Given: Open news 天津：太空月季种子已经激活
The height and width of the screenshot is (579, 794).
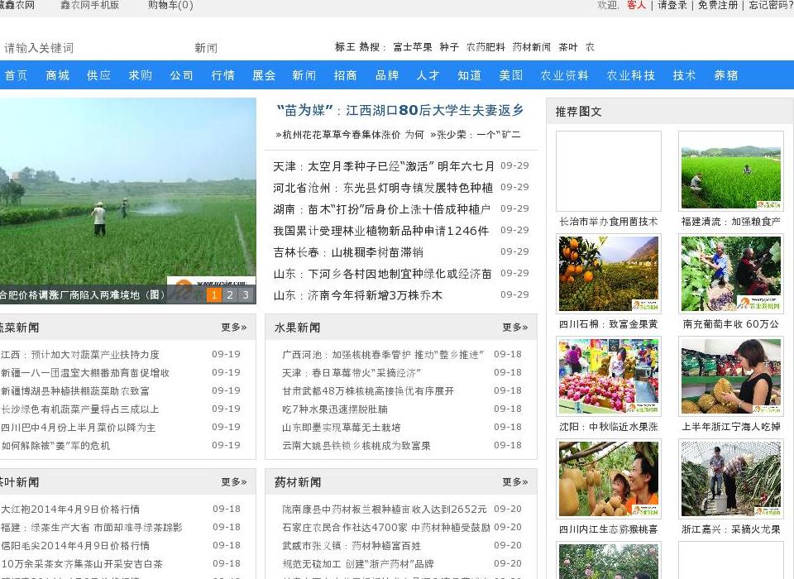Looking at the screenshot, I should tap(383, 166).
